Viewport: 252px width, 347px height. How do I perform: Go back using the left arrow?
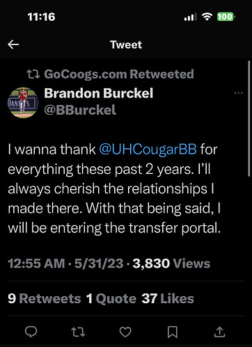(x=13, y=45)
